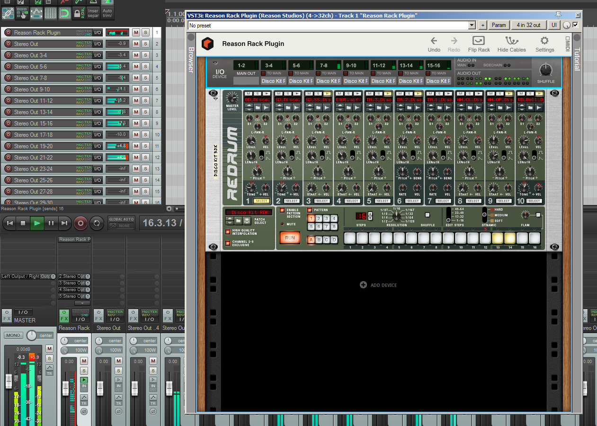
Task: Open the 4 in 32 out pin connector
Action: [x=528, y=25]
